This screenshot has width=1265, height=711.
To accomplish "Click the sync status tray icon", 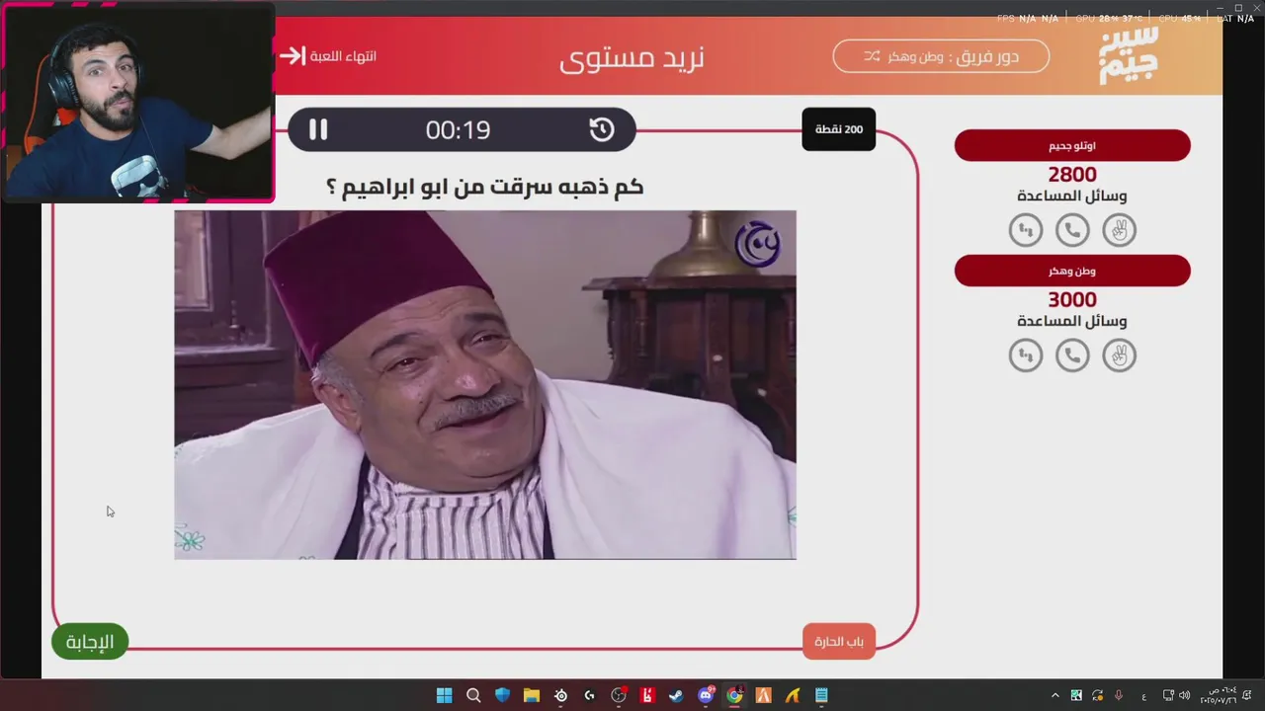I will pyautogui.click(x=1097, y=695).
